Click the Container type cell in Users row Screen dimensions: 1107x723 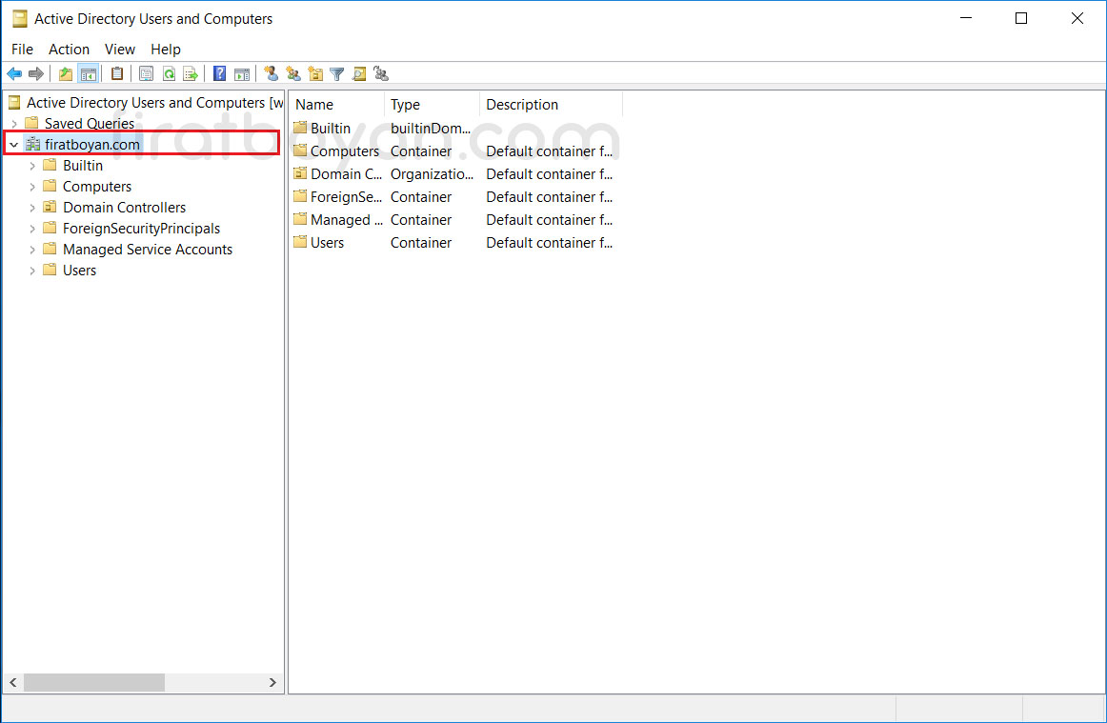(421, 242)
